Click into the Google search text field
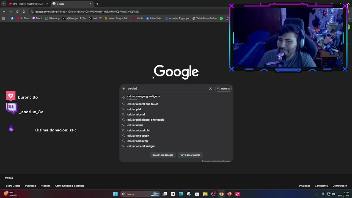 [x=167, y=89]
